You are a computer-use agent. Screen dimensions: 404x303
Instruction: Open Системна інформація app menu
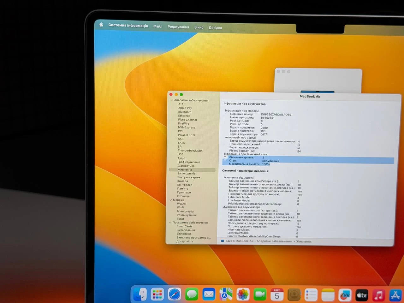coord(128,25)
